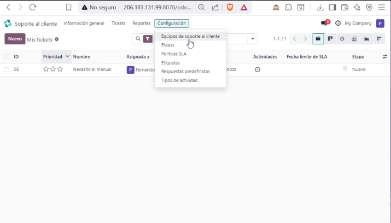Viewport: 391px width, 223px height.
Task: Open Configuración menu
Action: click(x=172, y=24)
